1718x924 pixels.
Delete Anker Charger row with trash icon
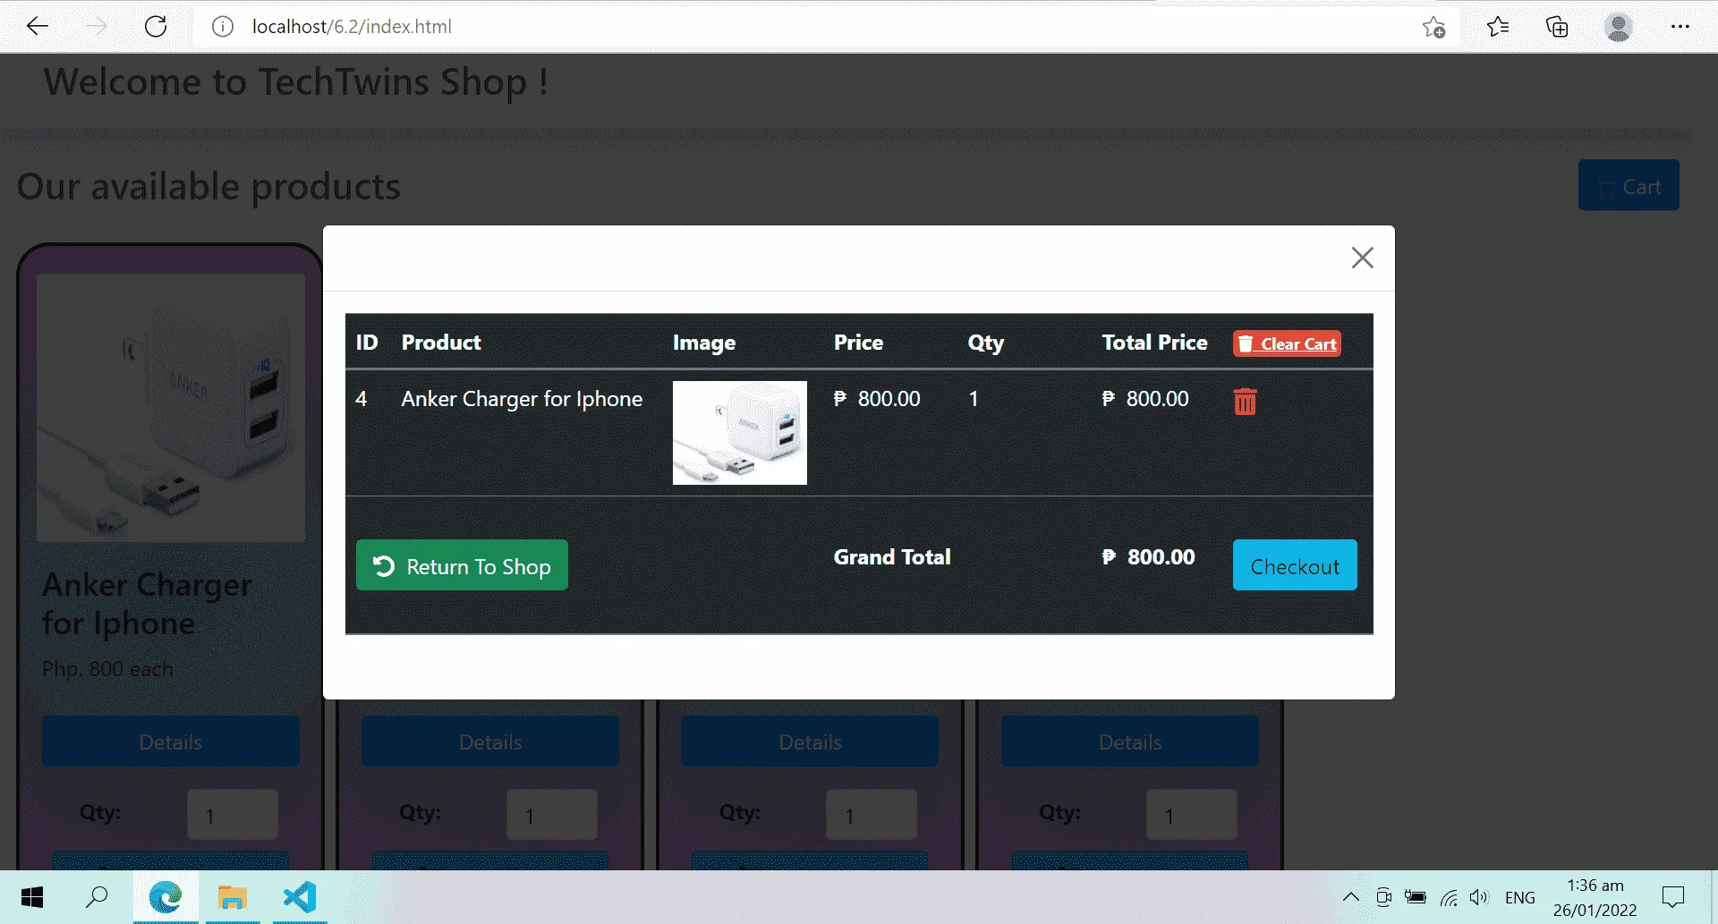pos(1245,402)
